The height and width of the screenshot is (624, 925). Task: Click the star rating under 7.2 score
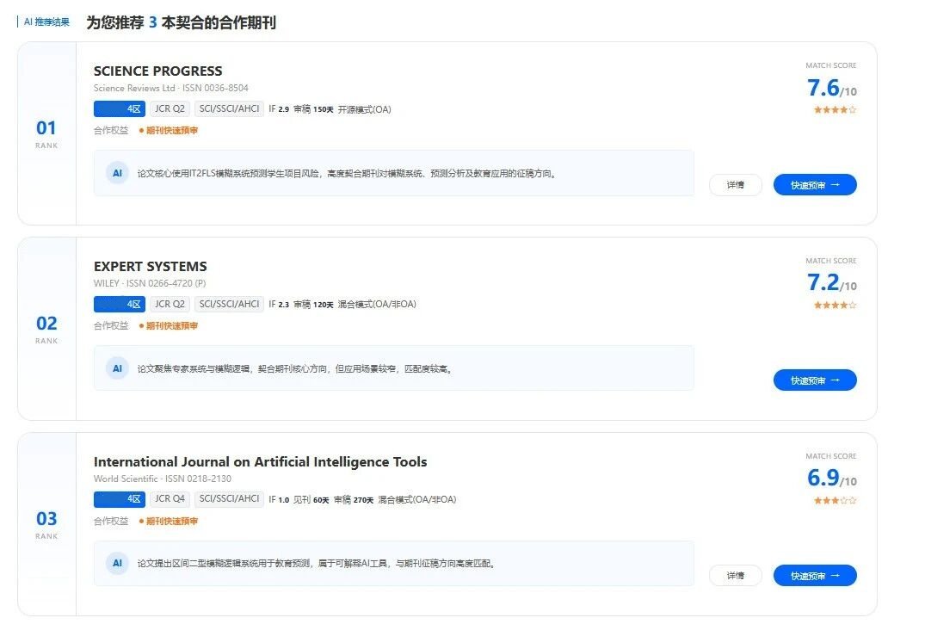pyautogui.click(x=835, y=306)
